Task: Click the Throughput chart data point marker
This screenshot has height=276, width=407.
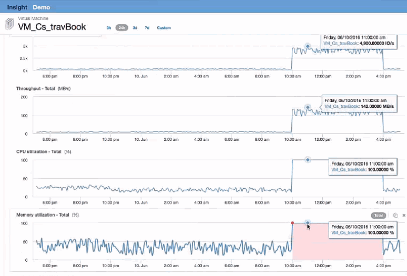Action: [308, 107]
